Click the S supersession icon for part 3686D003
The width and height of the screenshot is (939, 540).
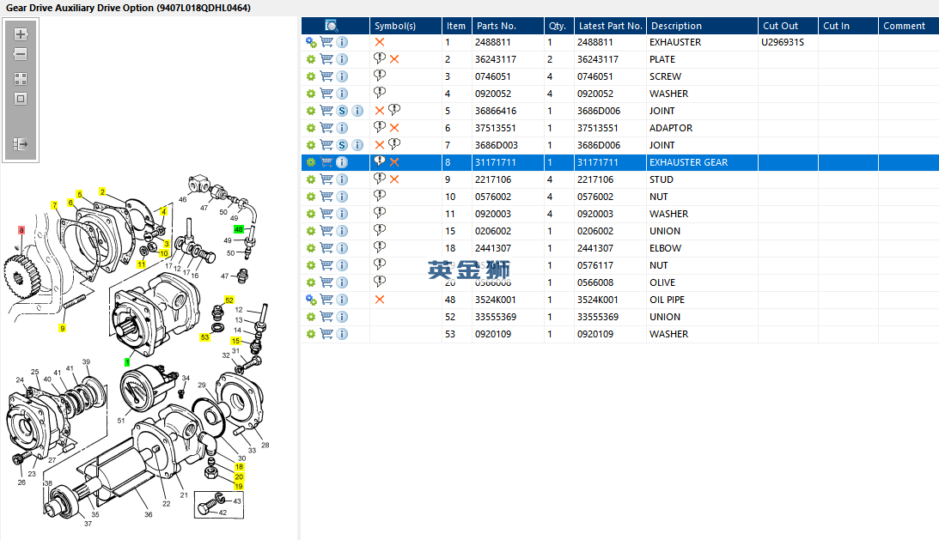click(342, 145)
